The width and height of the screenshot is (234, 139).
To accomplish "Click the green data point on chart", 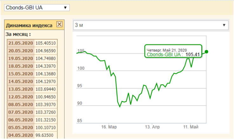I will point(206,52).
